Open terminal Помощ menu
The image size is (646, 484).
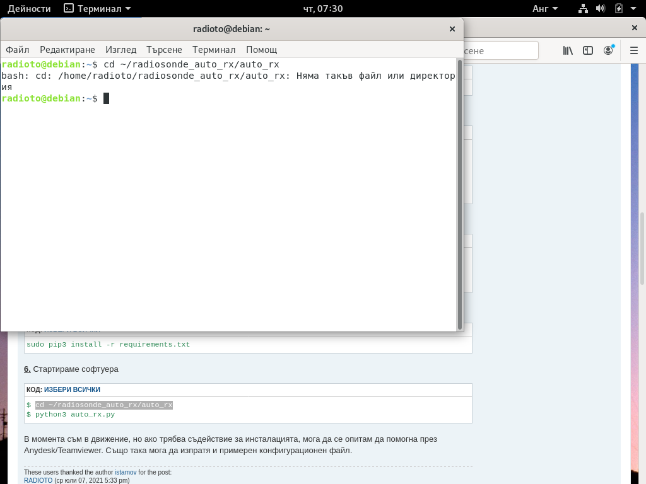click(x=261, y=50)
